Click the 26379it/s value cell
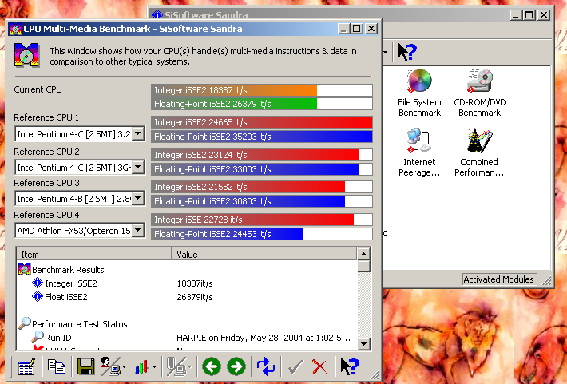 [x=195, y=297]
